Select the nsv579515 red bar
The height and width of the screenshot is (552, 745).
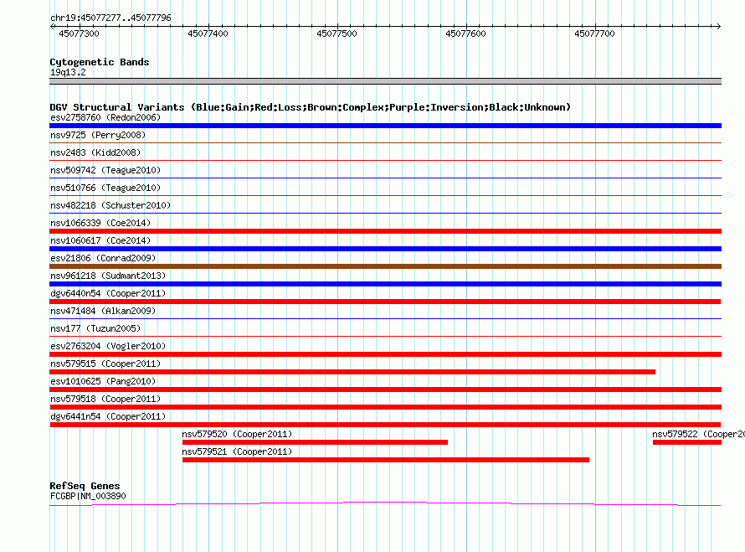tap(352, 372)
